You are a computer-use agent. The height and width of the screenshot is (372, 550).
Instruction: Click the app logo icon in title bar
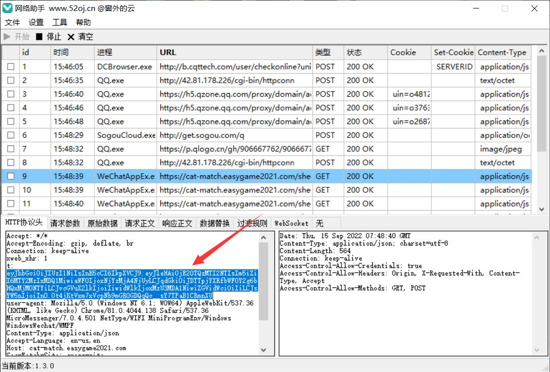[7, 8]
